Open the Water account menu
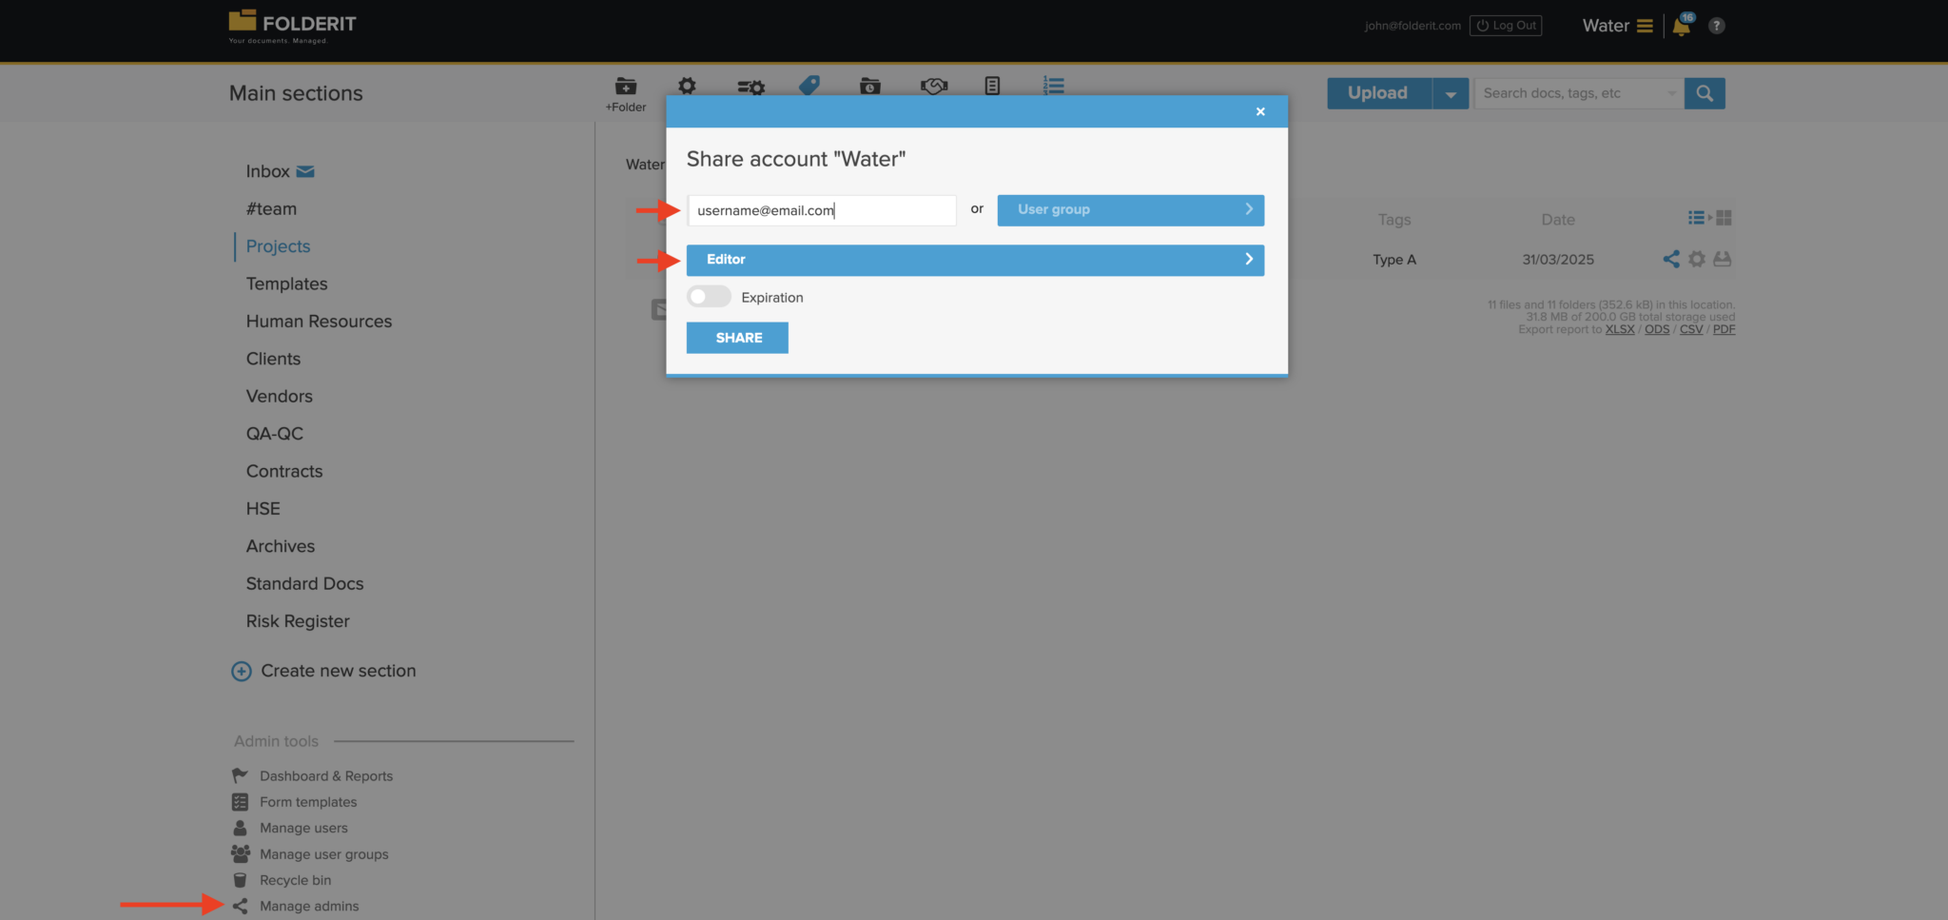 1617,26
